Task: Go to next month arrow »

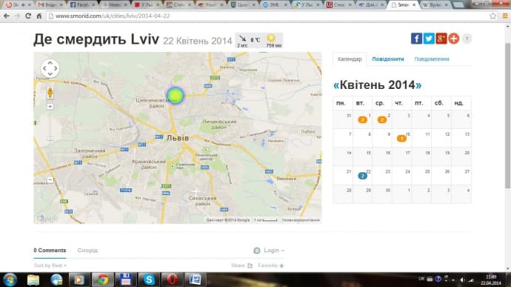Action: [418, 85]
